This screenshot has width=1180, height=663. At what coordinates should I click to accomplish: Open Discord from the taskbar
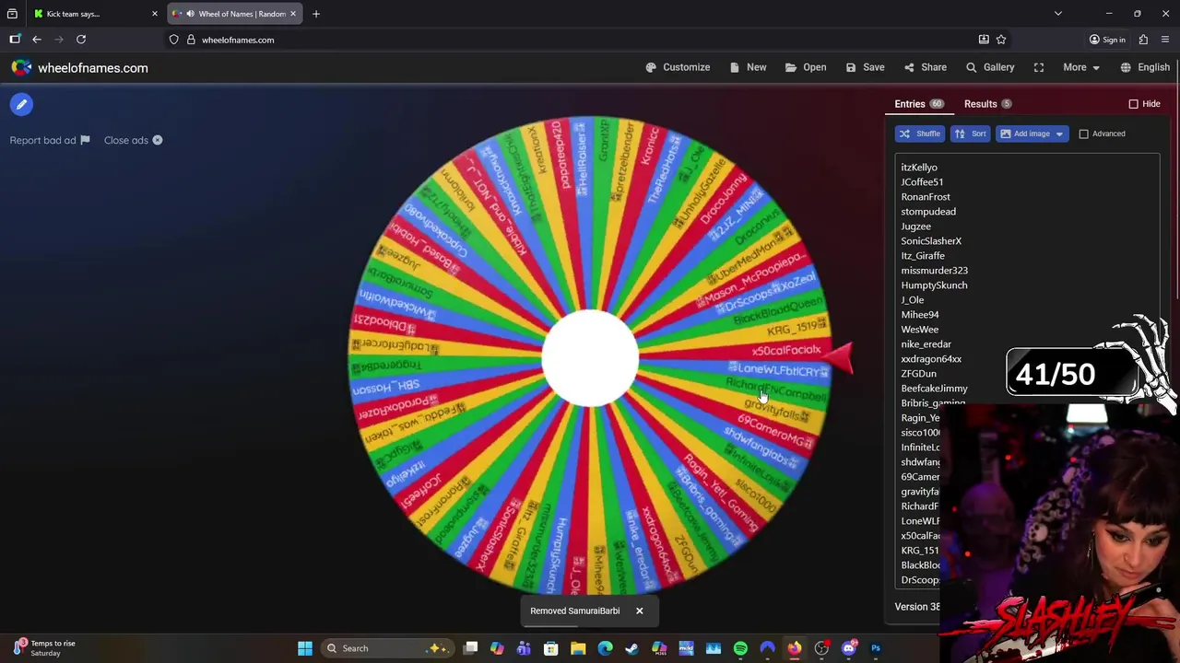coord(849,648)
